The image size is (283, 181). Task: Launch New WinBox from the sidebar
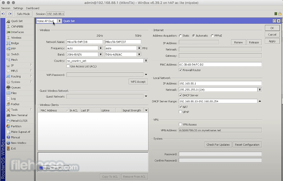(x=20, y=143)
